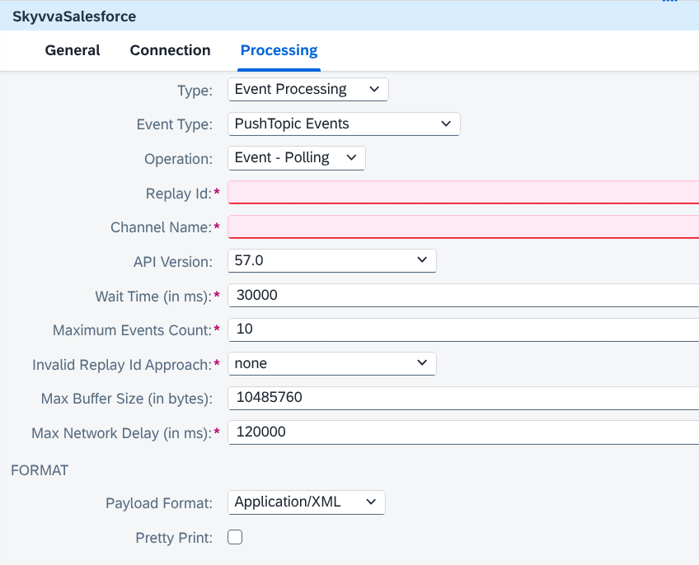
Task: Enable the Pretty Print checkbox
Action: click(x=235, y=537)
